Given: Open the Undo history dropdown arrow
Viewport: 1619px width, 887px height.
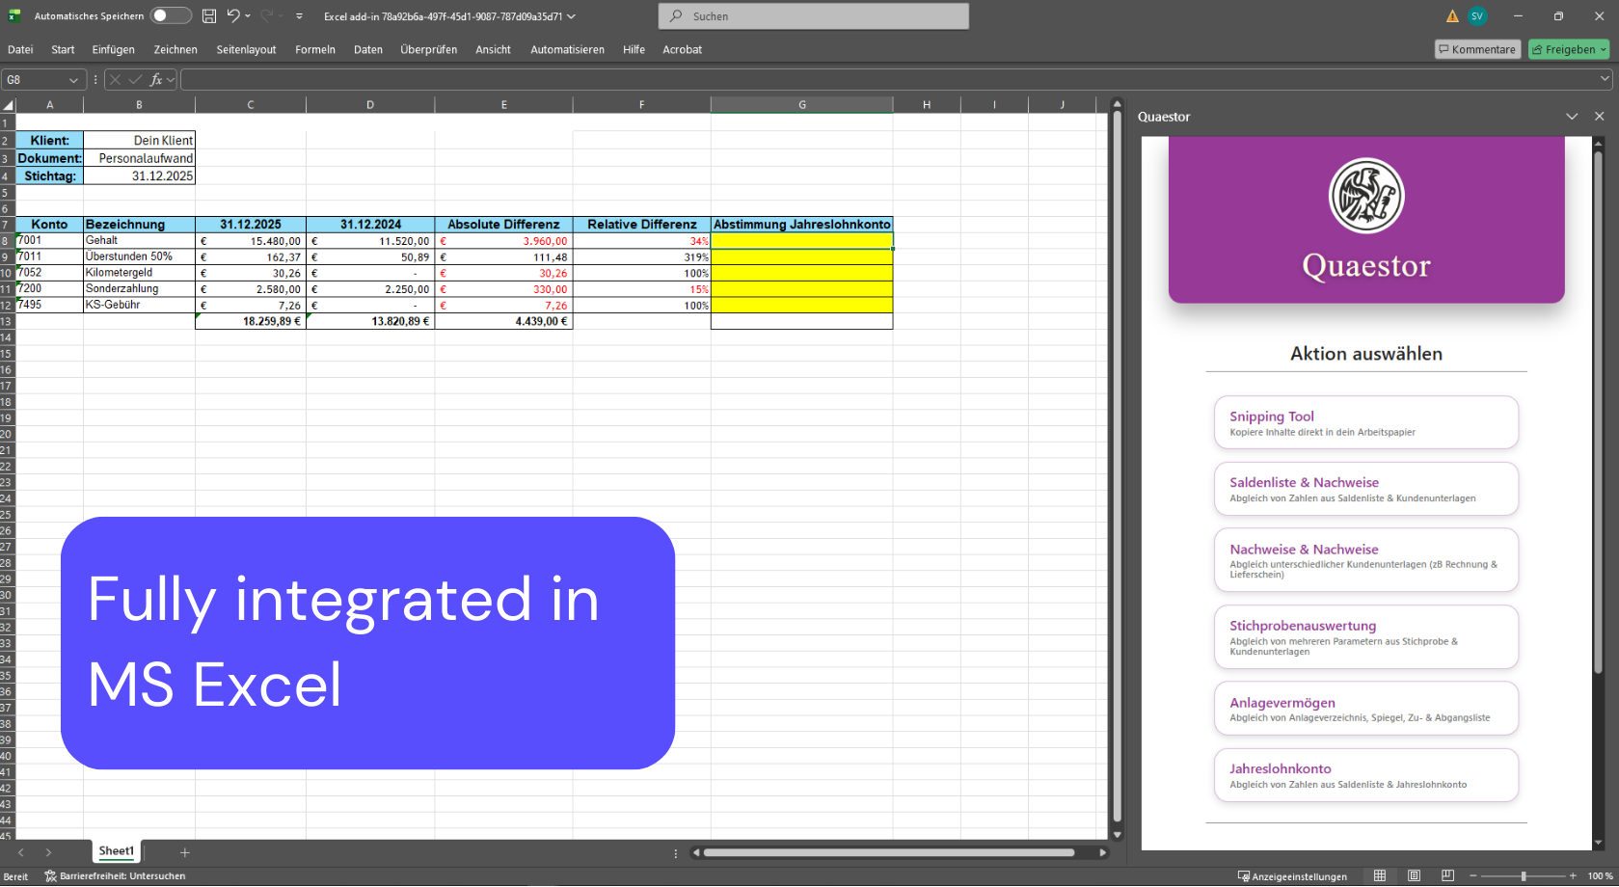Looking at the screenshot, I should [248, 15].
